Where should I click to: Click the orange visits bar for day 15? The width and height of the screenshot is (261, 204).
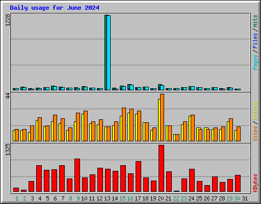[x=124, y=124]
